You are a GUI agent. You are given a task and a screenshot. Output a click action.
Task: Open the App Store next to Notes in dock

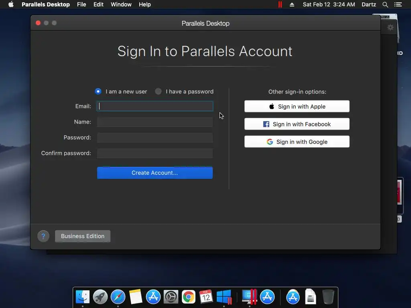click(153, 297)
